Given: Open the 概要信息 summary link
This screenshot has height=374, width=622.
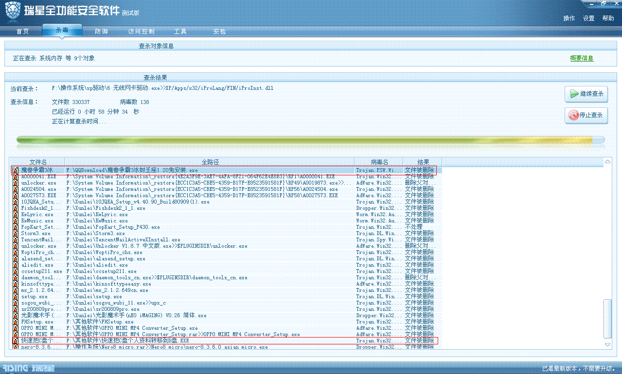Looking at the screenshot, I should pos(582,58).
